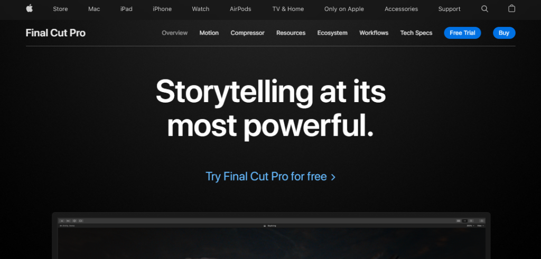Open the shopping bag icon
Image resolution: width=541 pixels, height=259 pixels.
tap(511, 8)
